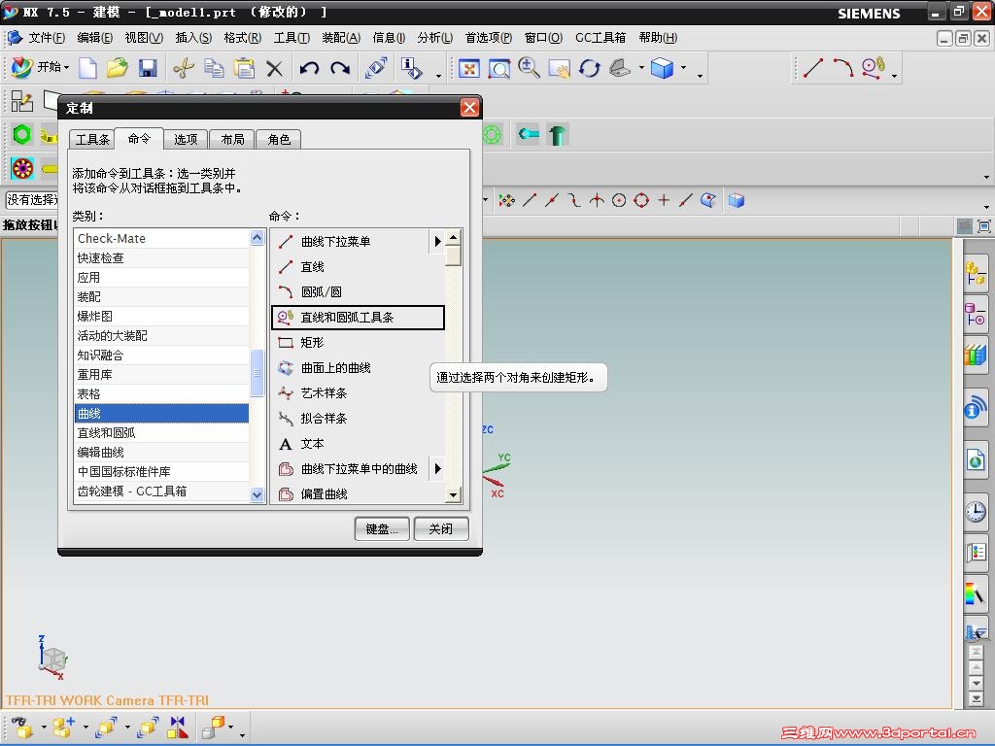The height and width of the screenshot is (746, 995).
Task: Select the 中国国标标准件库 category
Action: point(162,471)
